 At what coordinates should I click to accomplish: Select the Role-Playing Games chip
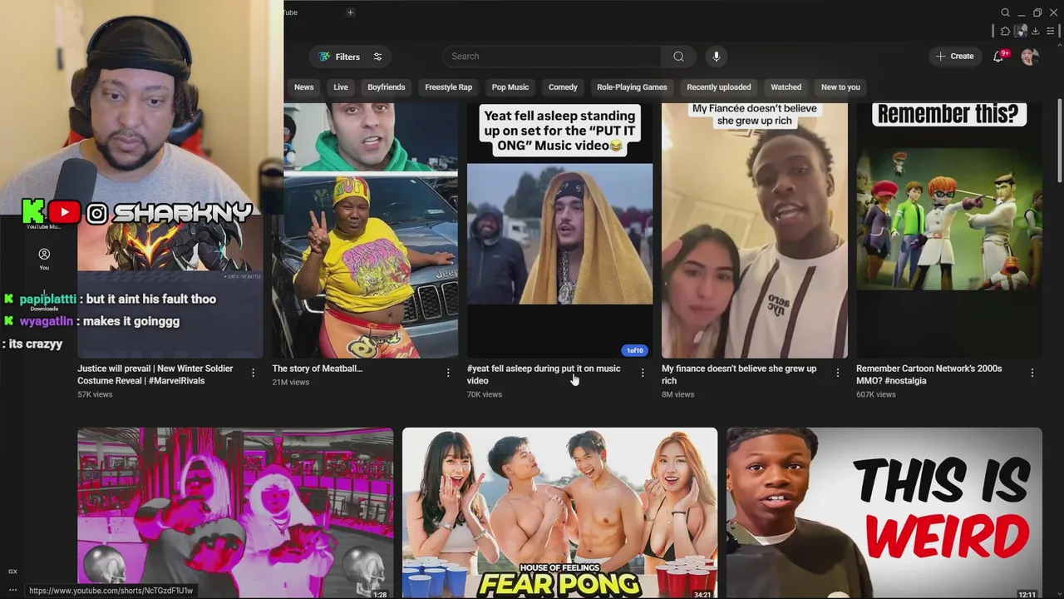coord(632,87)
